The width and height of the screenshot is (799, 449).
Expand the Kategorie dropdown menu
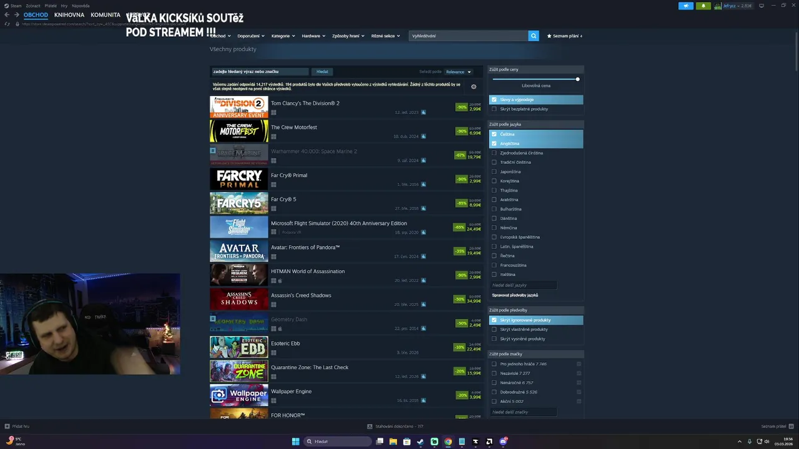(283, 36)
